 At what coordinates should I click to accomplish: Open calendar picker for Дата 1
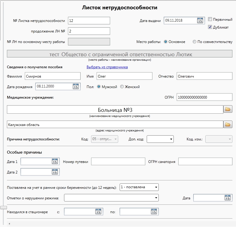[55, 161]
